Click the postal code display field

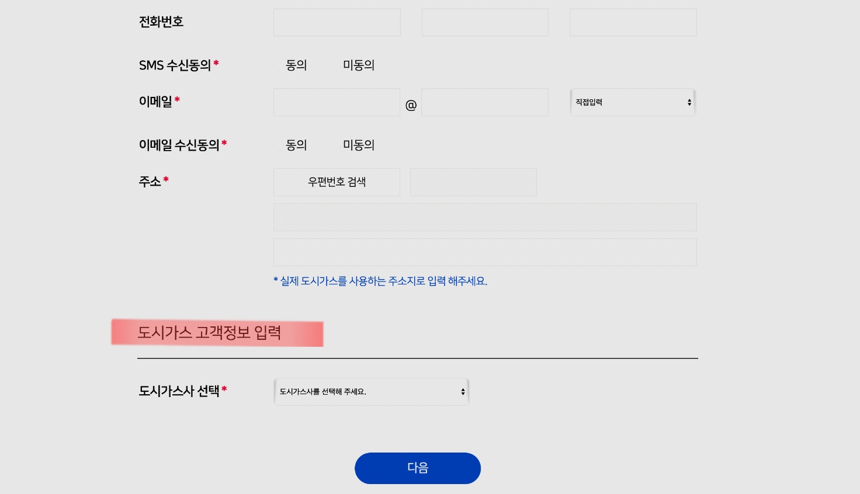(473, 182)
